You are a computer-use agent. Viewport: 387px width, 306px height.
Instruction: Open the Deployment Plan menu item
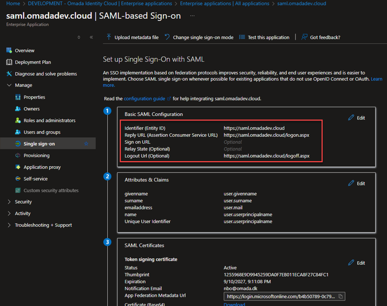tap(33, 62)
